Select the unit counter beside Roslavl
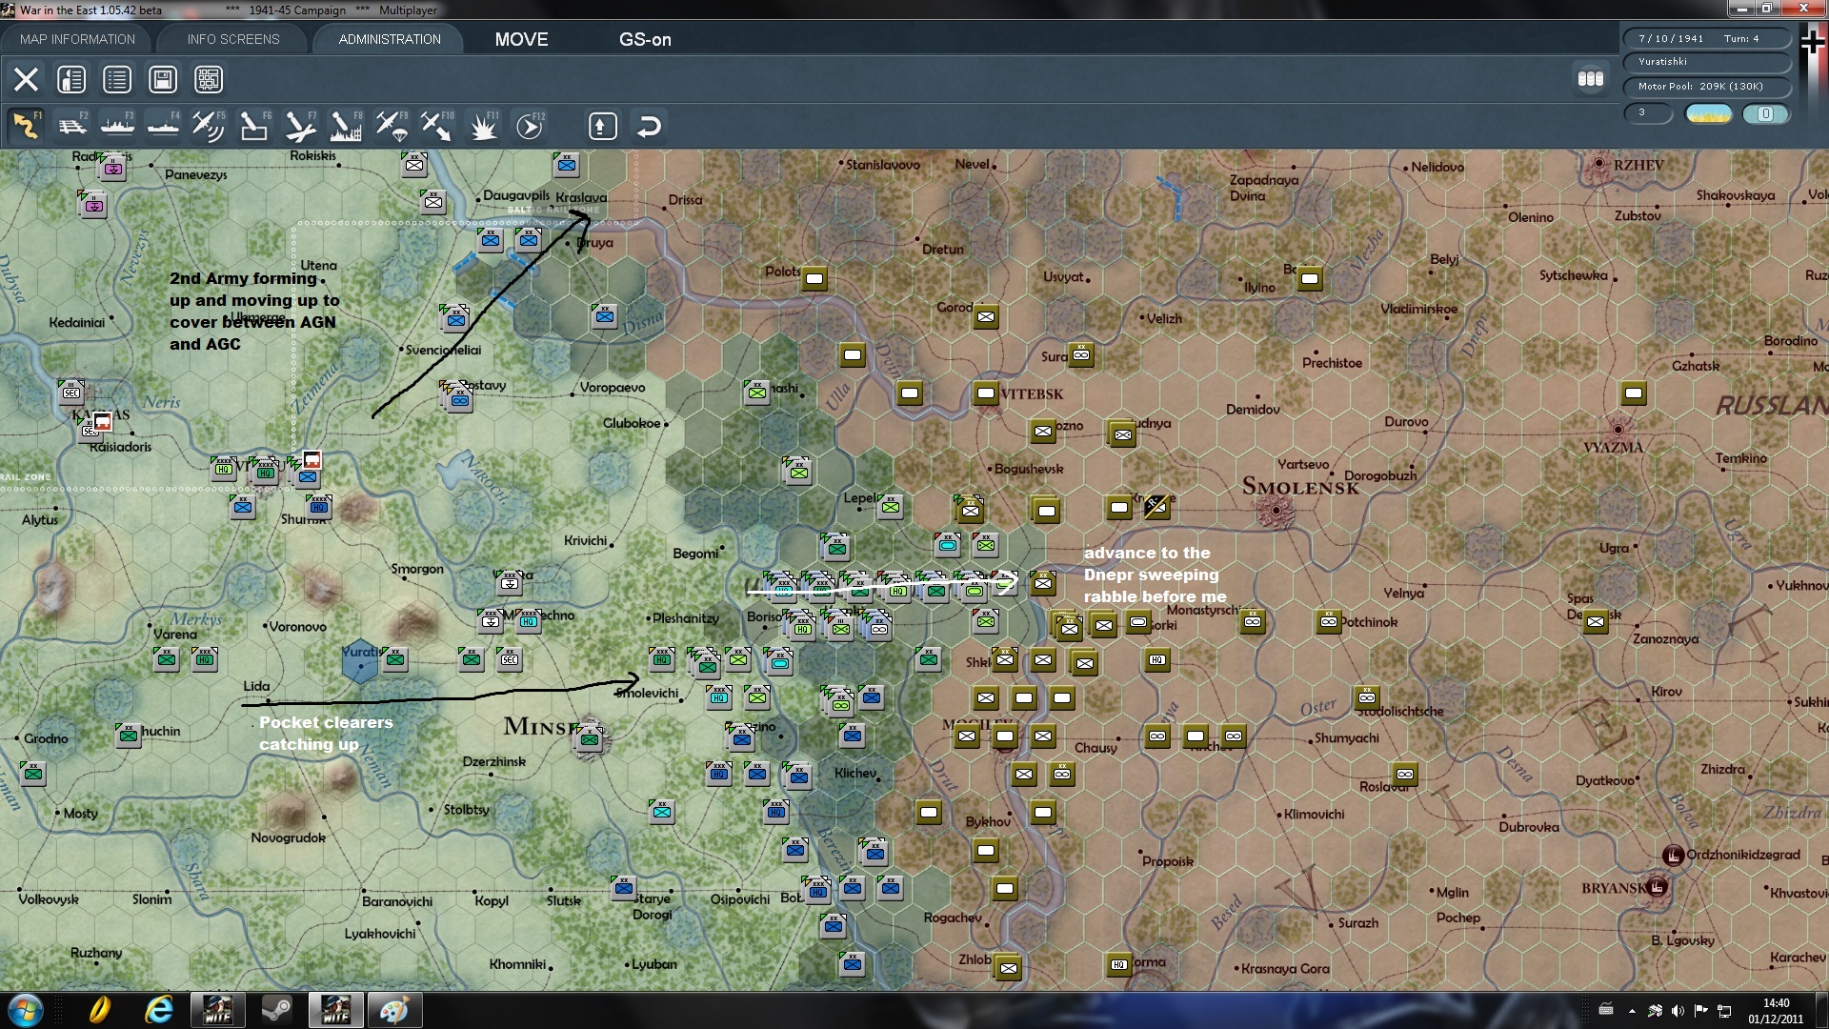Viewport: 1829px width, 1029px height. point(1405,774)
